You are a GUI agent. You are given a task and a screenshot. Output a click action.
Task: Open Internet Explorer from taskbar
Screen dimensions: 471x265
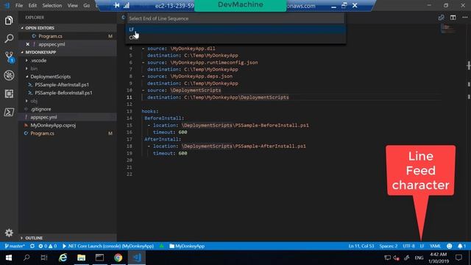pyautogui.click(x=63, y=258)
